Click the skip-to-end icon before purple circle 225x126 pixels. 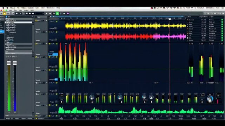pyautogui.click(x=64, y=13)
